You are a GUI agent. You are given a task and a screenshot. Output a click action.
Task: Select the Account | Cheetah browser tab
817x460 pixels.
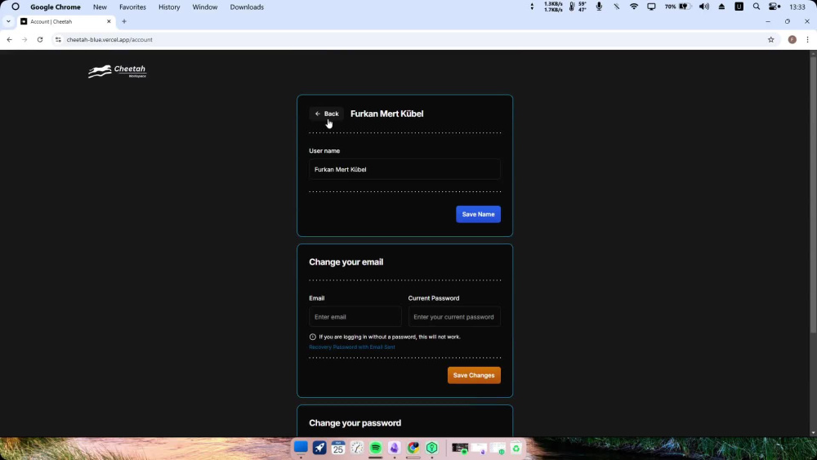click(65, 21)
